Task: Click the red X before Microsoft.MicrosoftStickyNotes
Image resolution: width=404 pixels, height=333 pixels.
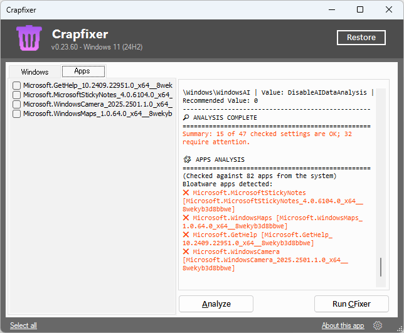Action: tap(186, 193)
